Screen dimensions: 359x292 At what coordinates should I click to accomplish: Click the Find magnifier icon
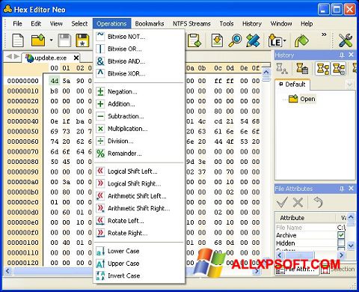(235, 40)
